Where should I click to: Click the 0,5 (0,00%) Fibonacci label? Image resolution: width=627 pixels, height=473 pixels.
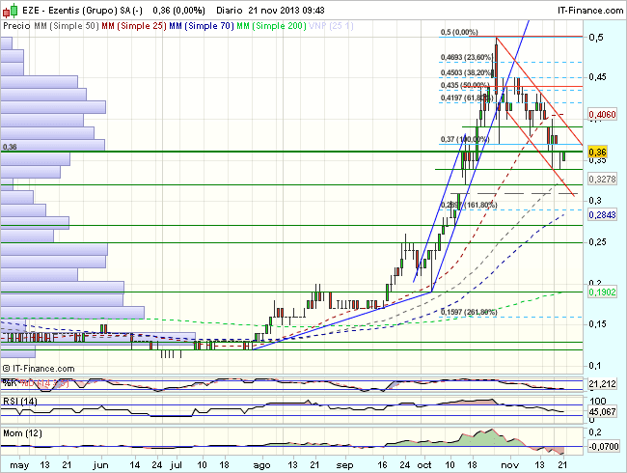point(459,32)
